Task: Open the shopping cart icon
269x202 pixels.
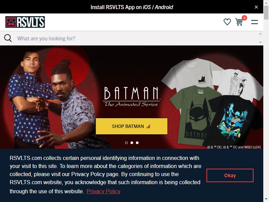Action: [x=239, y=22]
